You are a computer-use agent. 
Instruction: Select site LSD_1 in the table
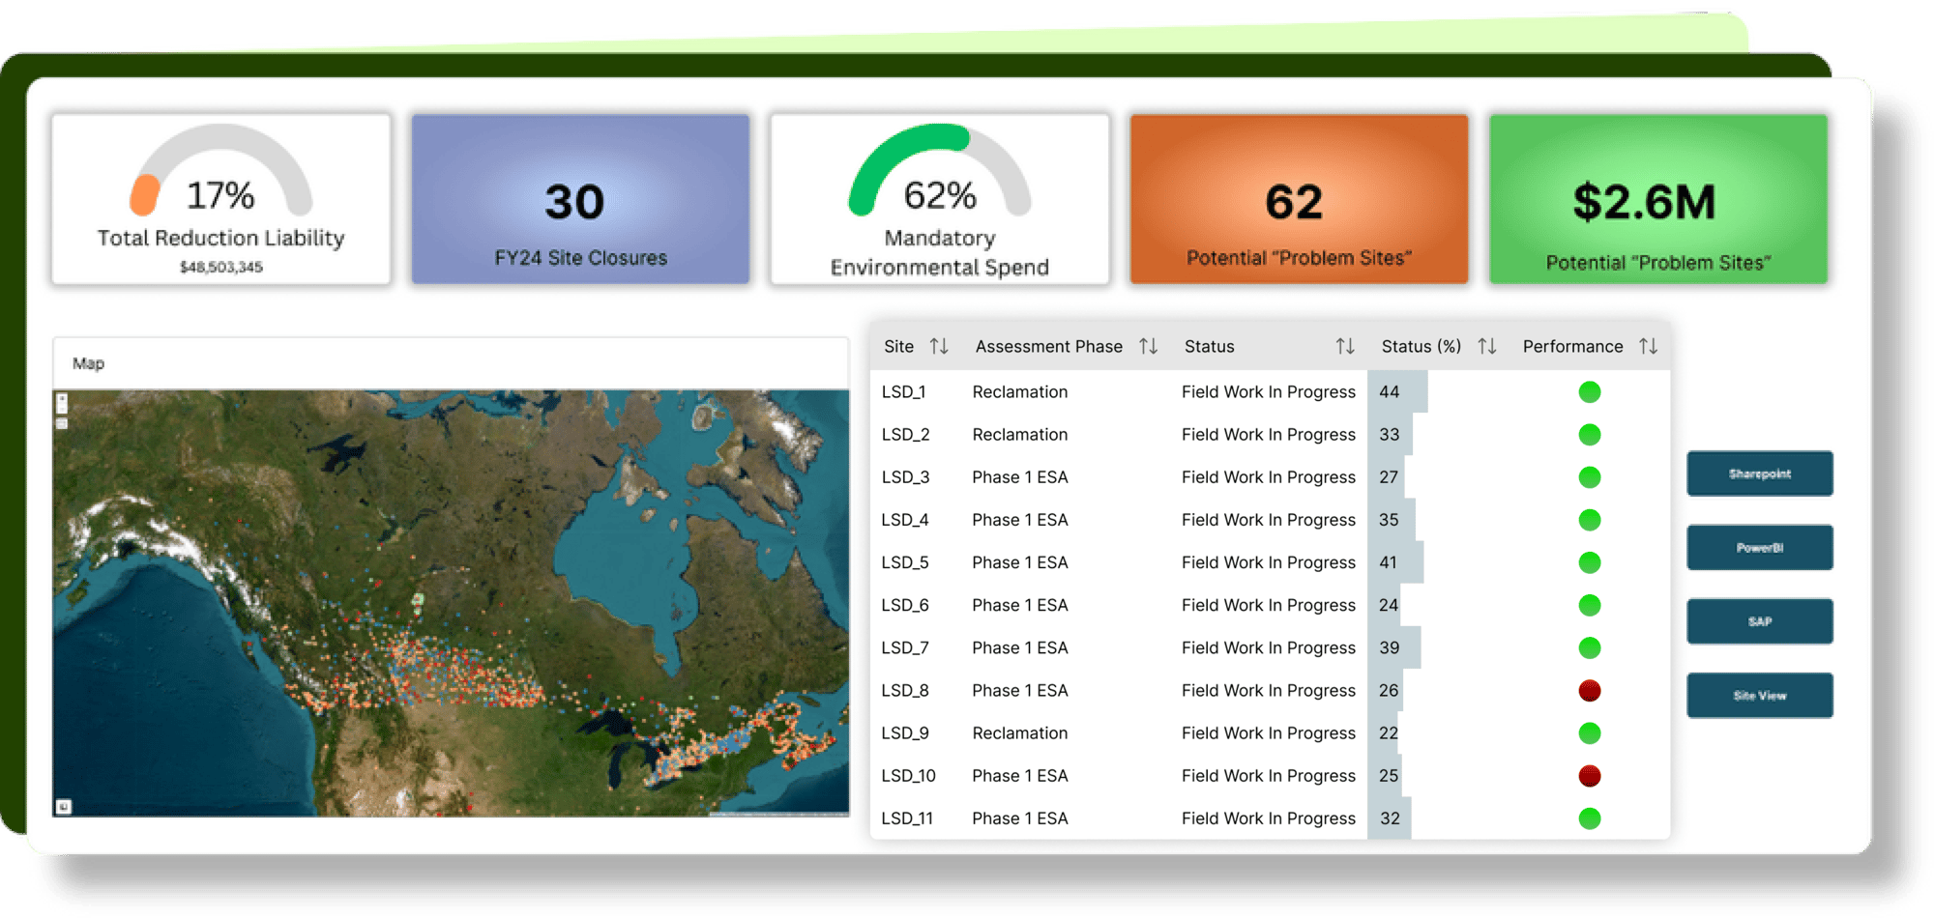tap(903, 391)
